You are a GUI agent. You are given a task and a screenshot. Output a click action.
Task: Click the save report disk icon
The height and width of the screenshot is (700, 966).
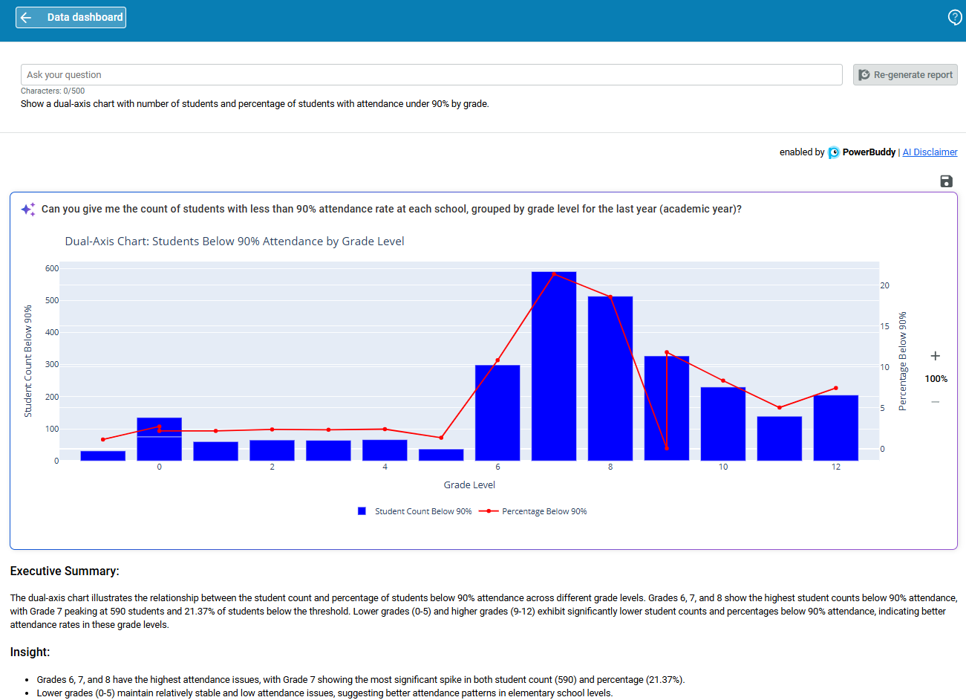946,181
